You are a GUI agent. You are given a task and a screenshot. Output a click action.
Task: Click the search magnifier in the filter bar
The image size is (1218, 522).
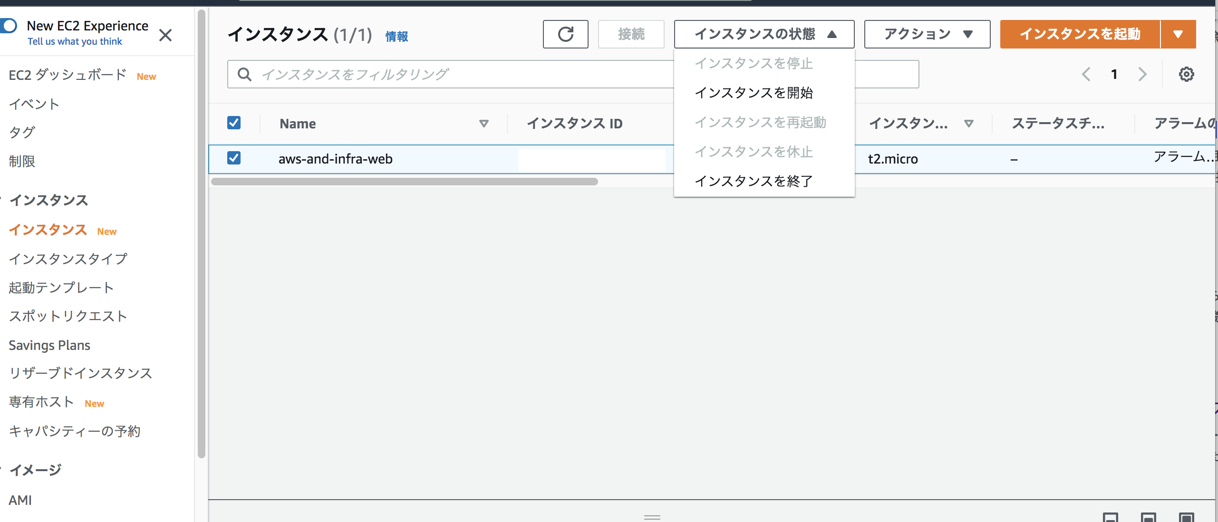[245, 74]
